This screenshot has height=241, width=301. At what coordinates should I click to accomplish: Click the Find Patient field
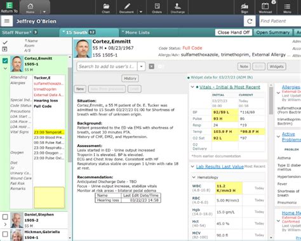(280, 21)
